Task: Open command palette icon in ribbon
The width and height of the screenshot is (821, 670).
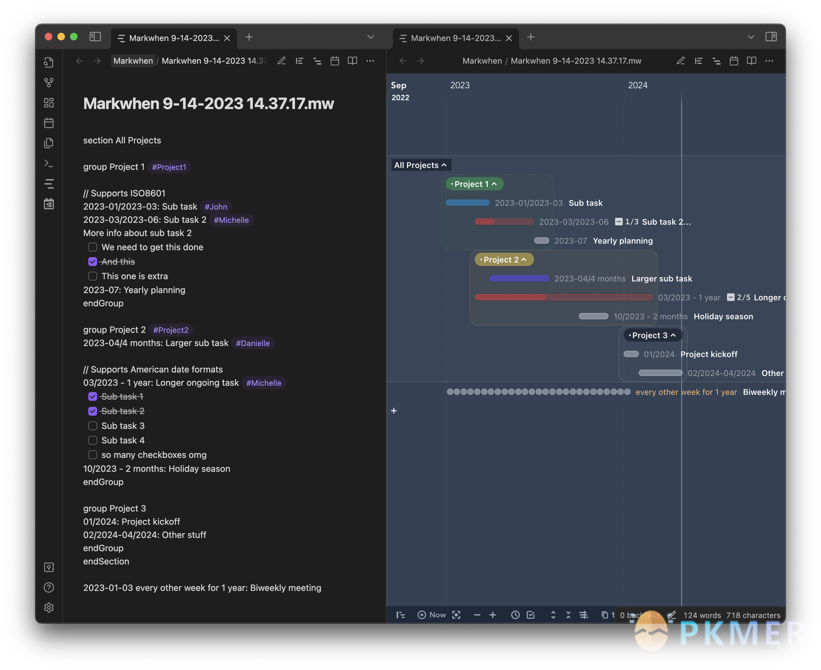Action: (49, 163)
